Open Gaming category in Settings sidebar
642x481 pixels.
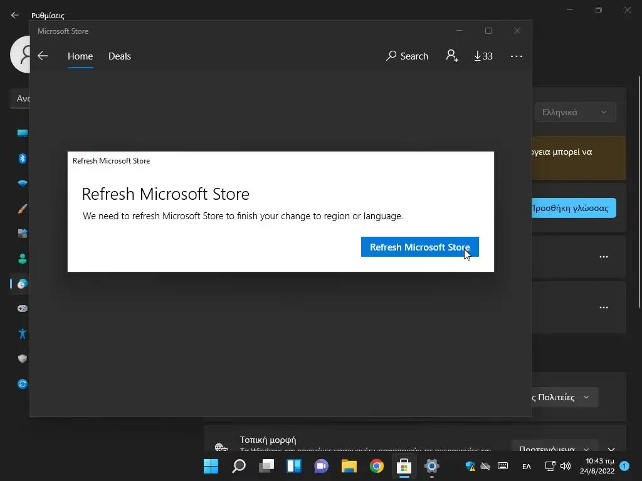pos(23,308)
